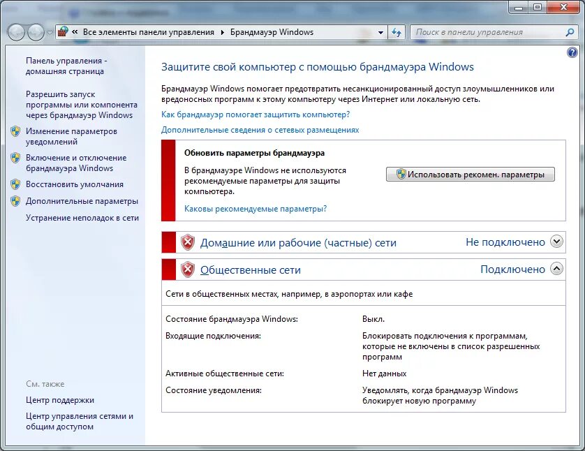Click 'Обновить параметры брандмауэра' heading

click(x=254, y=153)
